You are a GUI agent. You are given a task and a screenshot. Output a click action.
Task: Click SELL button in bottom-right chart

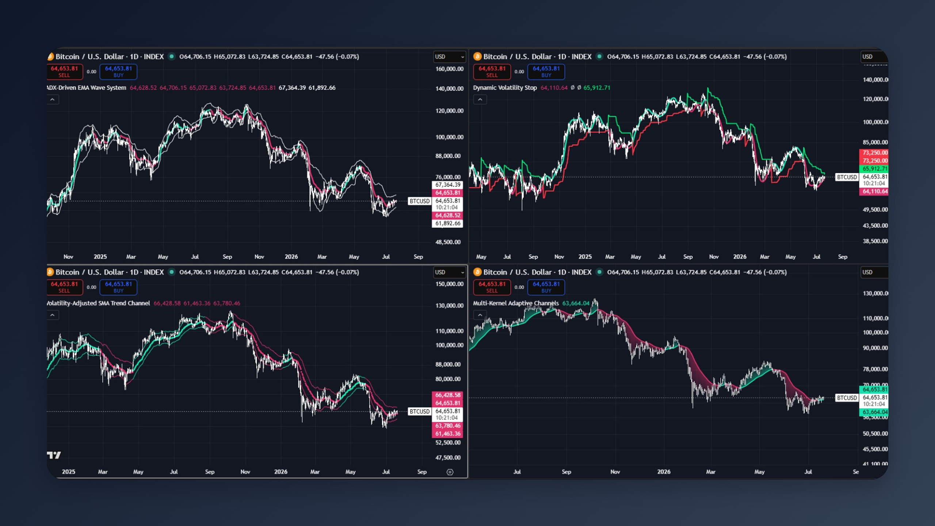(492, 287)
